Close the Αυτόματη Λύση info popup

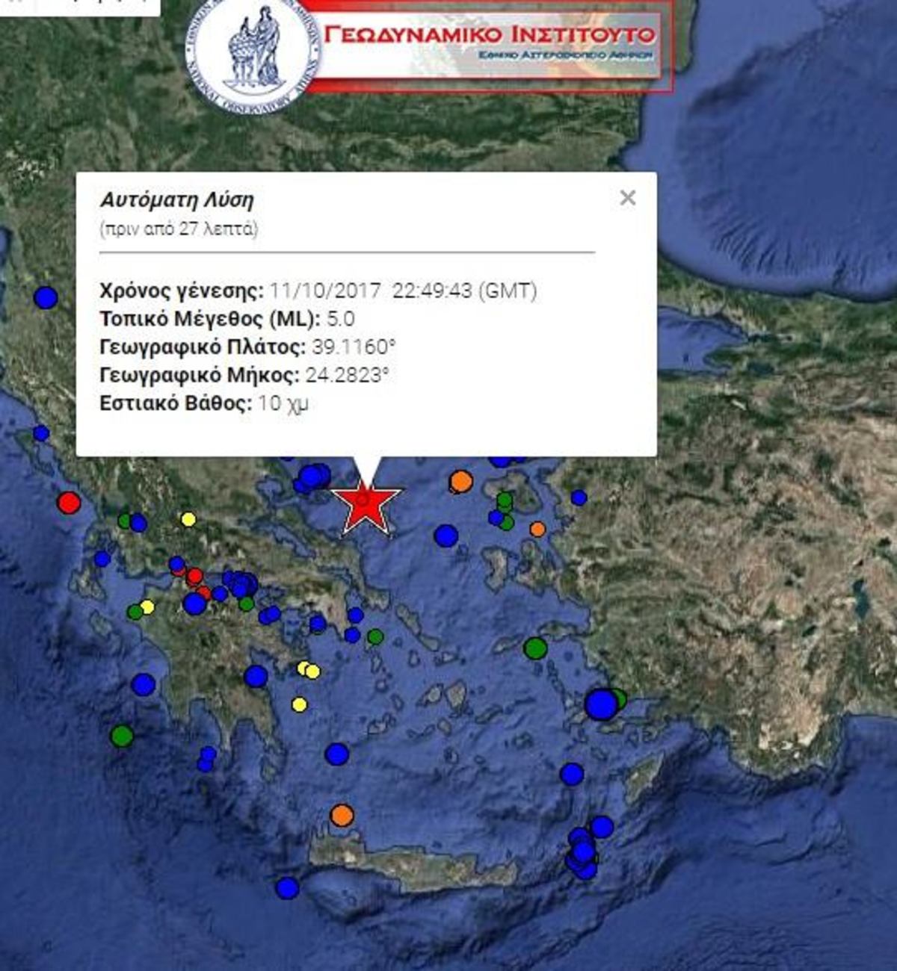point(627,198)
